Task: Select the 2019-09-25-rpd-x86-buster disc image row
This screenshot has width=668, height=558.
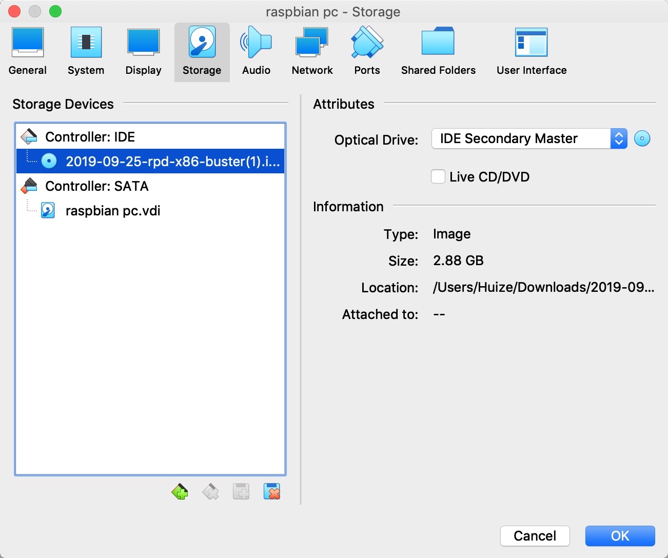Action: (150, 161)
